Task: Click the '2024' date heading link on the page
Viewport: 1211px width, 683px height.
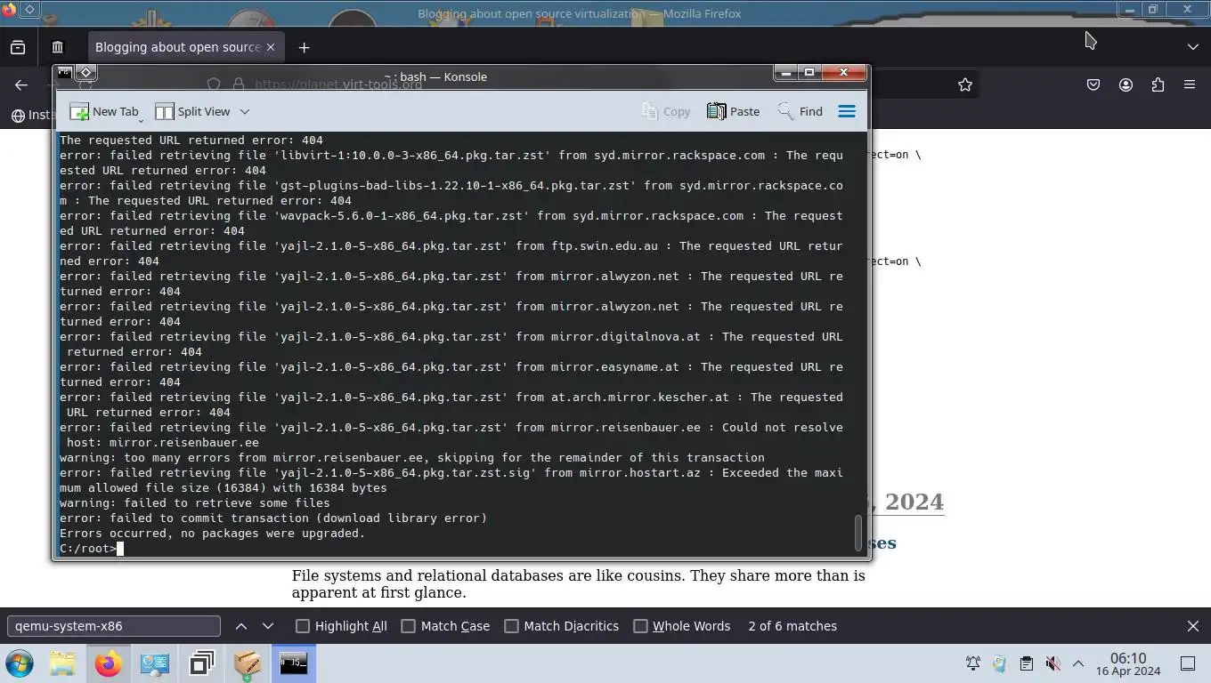Action: [x=907, y=502]
